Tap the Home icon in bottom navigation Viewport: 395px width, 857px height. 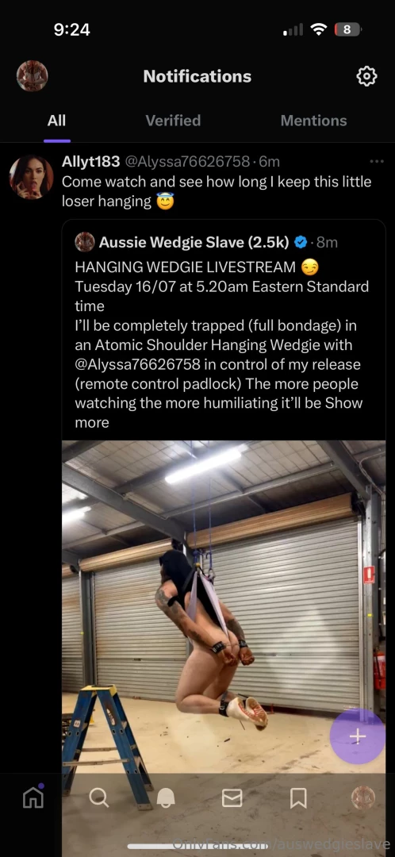(33, 797)
